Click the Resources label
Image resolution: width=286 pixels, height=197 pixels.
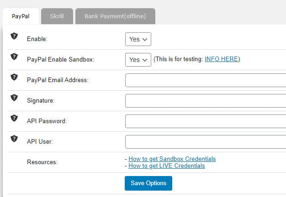pos(42,162)
